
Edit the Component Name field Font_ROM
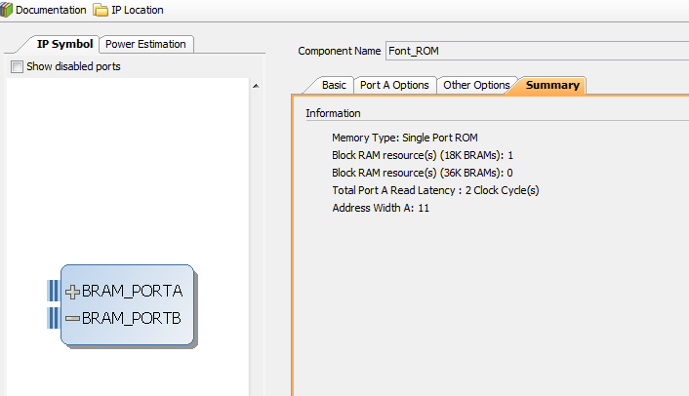[537, 51]
